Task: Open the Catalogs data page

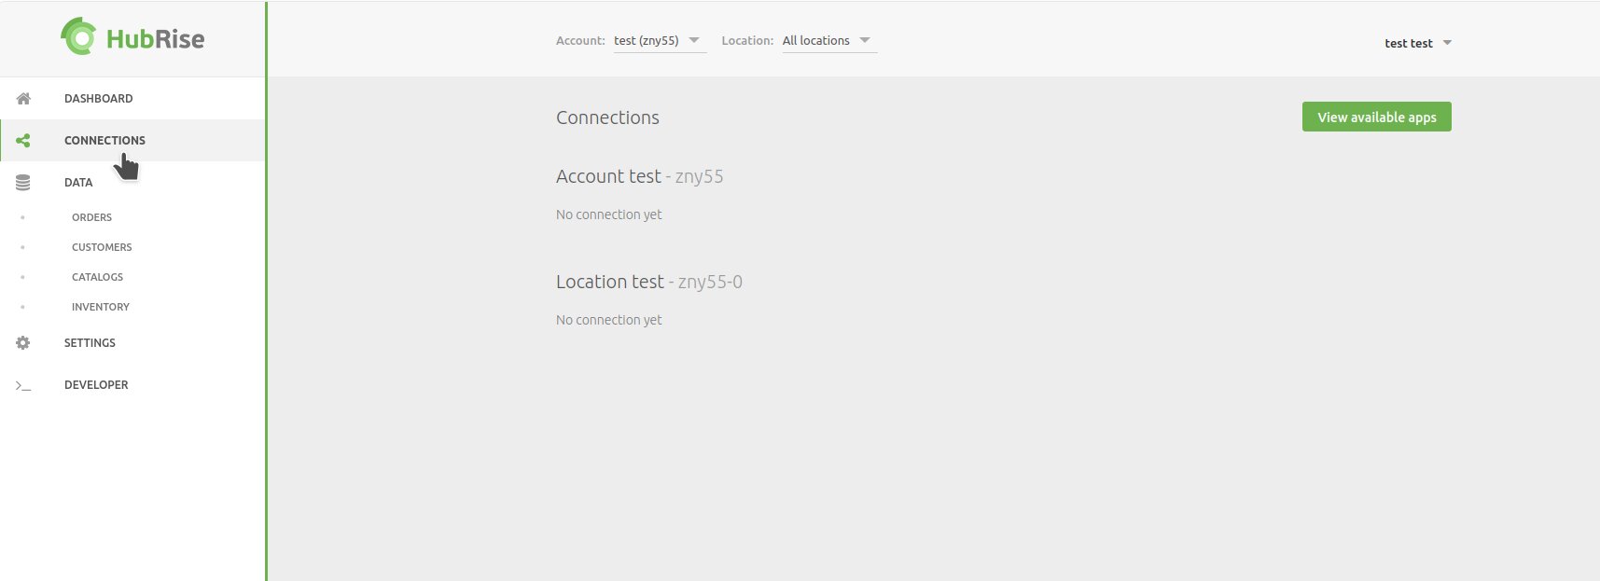Action: click(x=97, y=277)
